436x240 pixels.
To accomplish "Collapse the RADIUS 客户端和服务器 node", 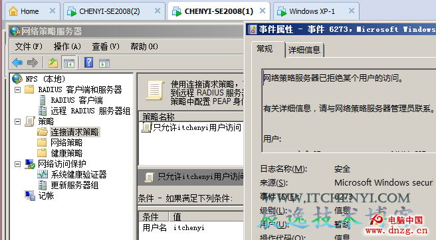I will click(17, 90).
